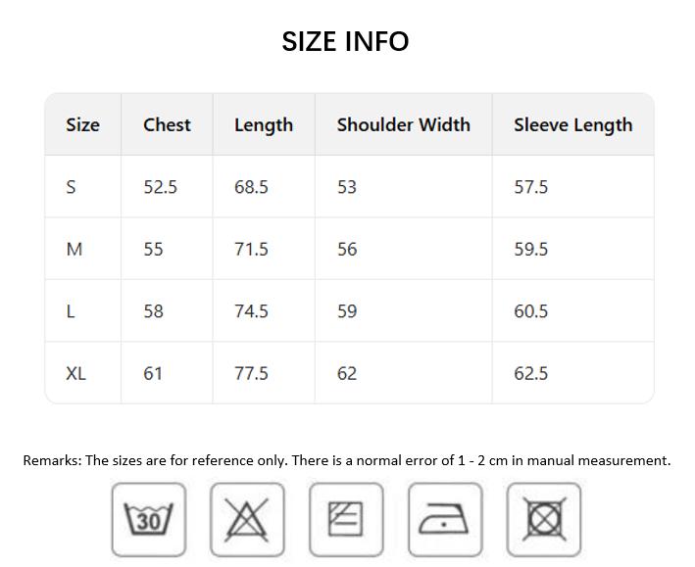The image size is (695, 567).
Task: Select the S size row label
Action: tap(71, 187)
